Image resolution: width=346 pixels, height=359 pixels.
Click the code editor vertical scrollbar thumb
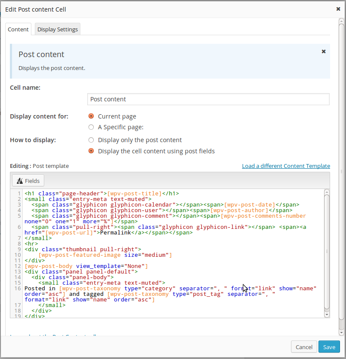coord(327,252)
